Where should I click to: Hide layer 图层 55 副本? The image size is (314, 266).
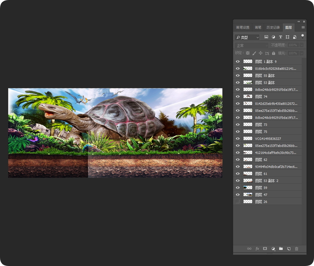coord(238,76)
